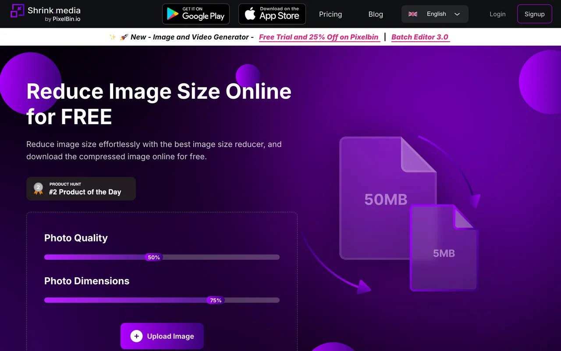Click the Photo Quality 50% slider handle
The height and width of the screenshot is (351, 561).
tap(154, 257)
